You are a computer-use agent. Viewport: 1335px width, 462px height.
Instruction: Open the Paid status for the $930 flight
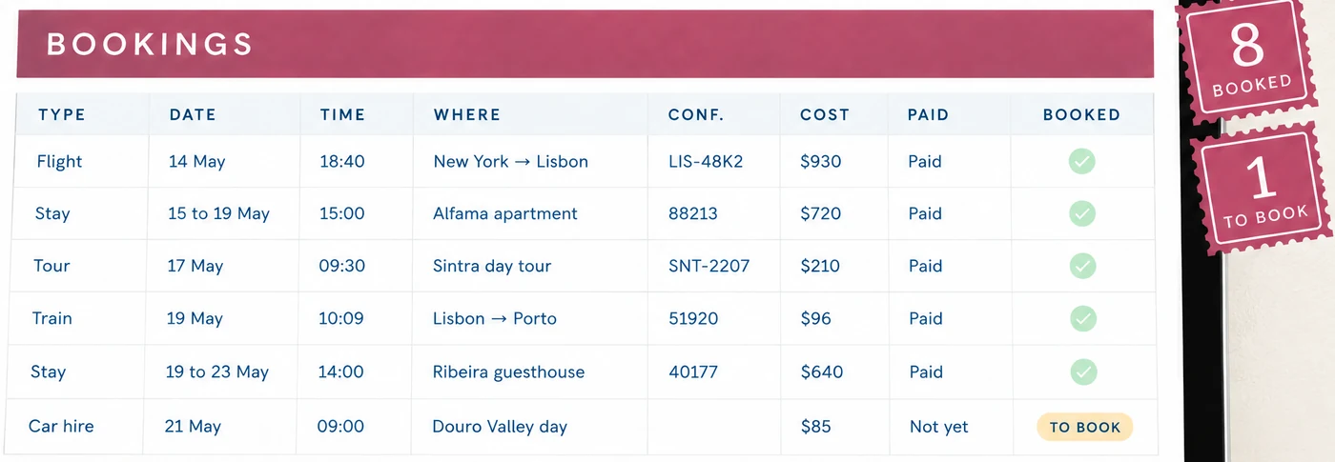click(925, 162)
